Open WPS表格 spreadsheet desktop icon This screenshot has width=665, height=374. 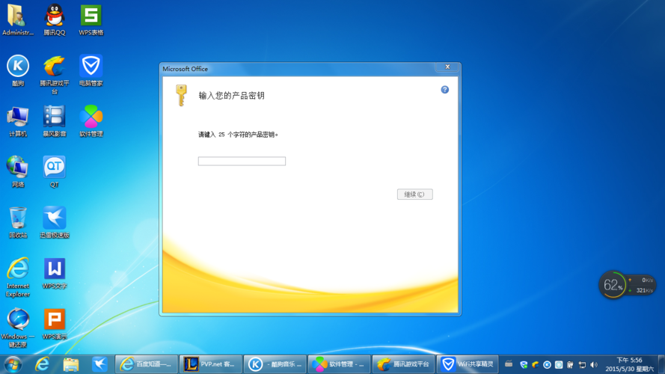91,19
